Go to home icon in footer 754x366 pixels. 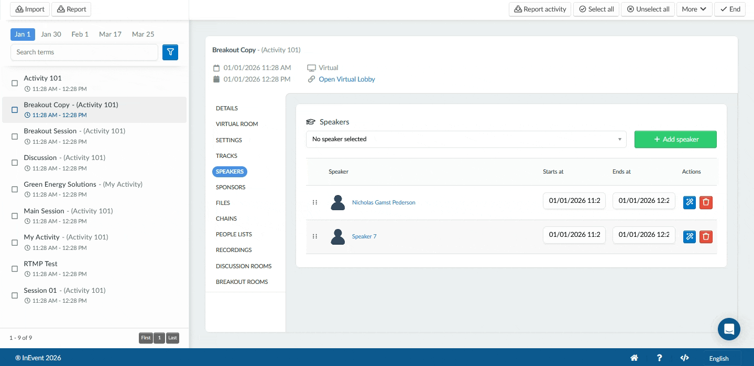coord(634,358)
